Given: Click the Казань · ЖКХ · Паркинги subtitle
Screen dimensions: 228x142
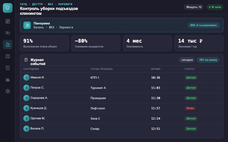Looking at the screenshot, I should tap(53, 27).
